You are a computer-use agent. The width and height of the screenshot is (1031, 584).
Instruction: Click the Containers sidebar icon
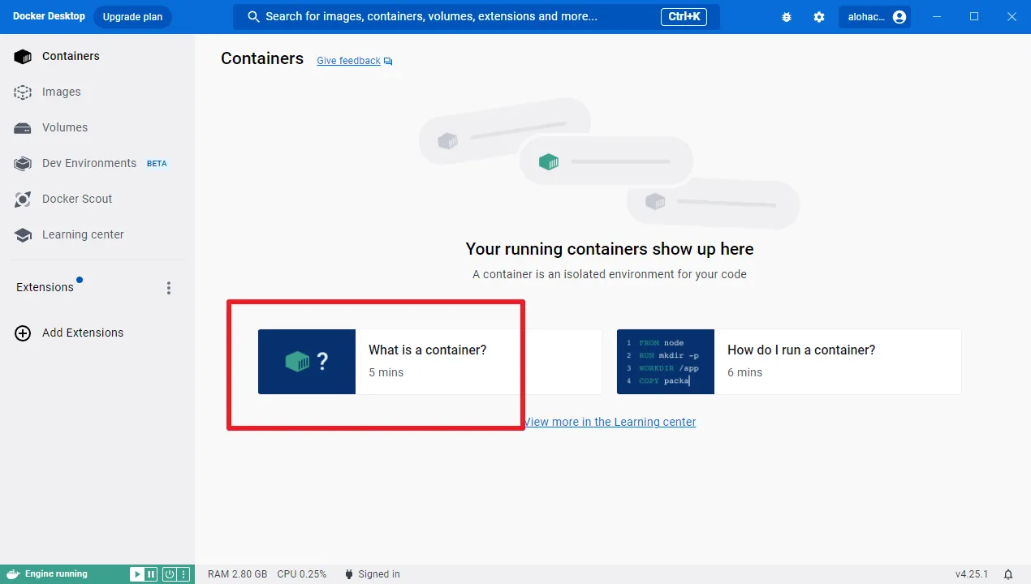[x=23, y=56]
